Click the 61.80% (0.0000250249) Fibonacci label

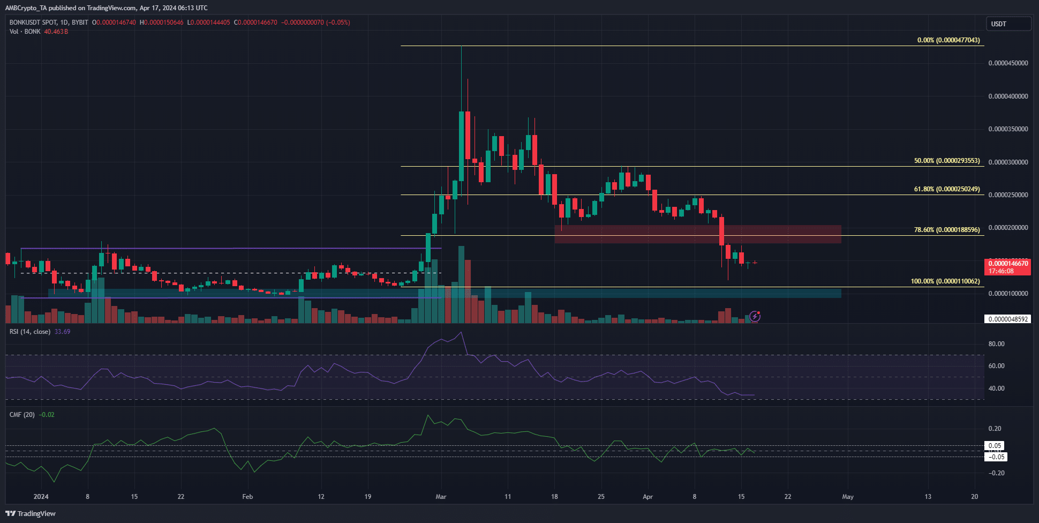click(x=947, y=189)
